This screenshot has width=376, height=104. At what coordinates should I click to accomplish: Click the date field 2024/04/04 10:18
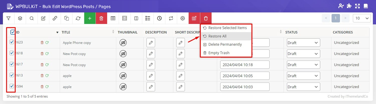point(245,64)
